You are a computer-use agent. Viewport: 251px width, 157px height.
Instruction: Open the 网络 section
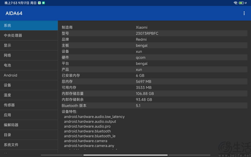tap(29, 55)
